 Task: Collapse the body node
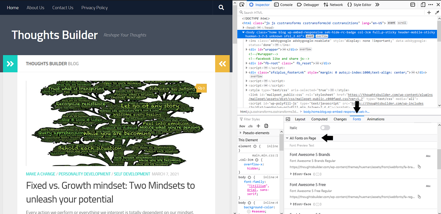coord(243,32)
